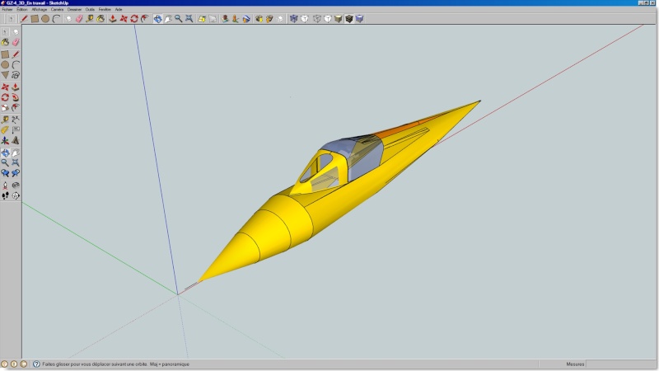Click the pink Eraser in left tool palette
This screenshot has height=371, width=659.
[16, 42]
